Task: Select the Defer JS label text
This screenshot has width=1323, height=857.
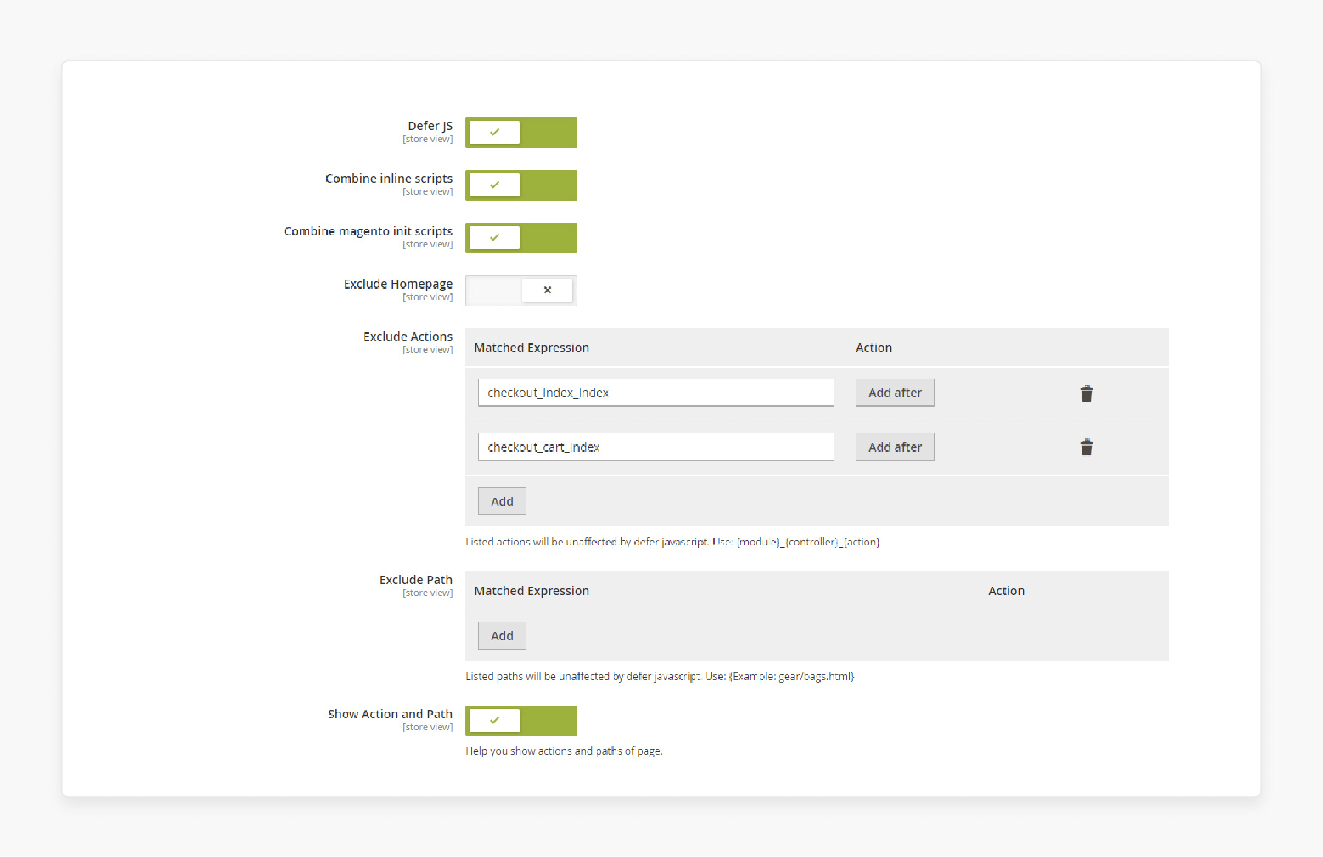Action: pos(430,126)
